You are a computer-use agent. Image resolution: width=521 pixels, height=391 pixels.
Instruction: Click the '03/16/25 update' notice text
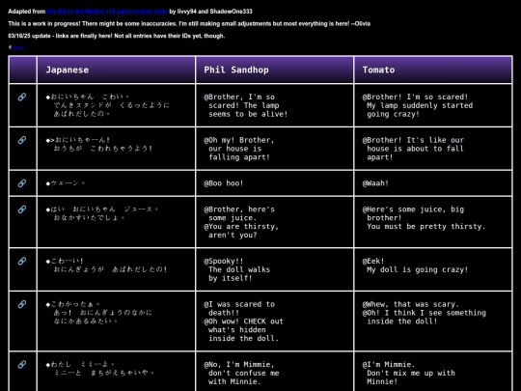117,36
